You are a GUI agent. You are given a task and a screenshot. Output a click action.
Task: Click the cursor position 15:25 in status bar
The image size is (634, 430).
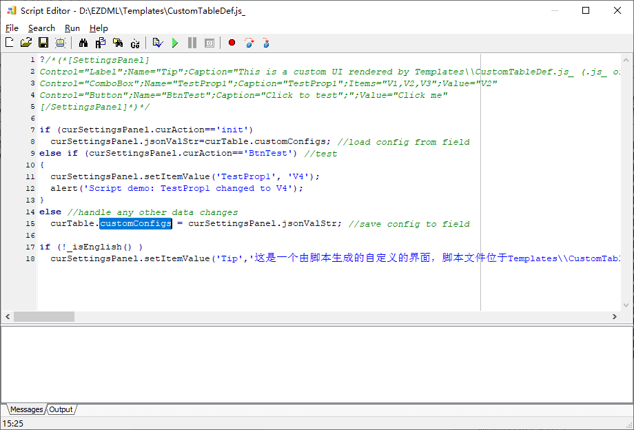12,424
